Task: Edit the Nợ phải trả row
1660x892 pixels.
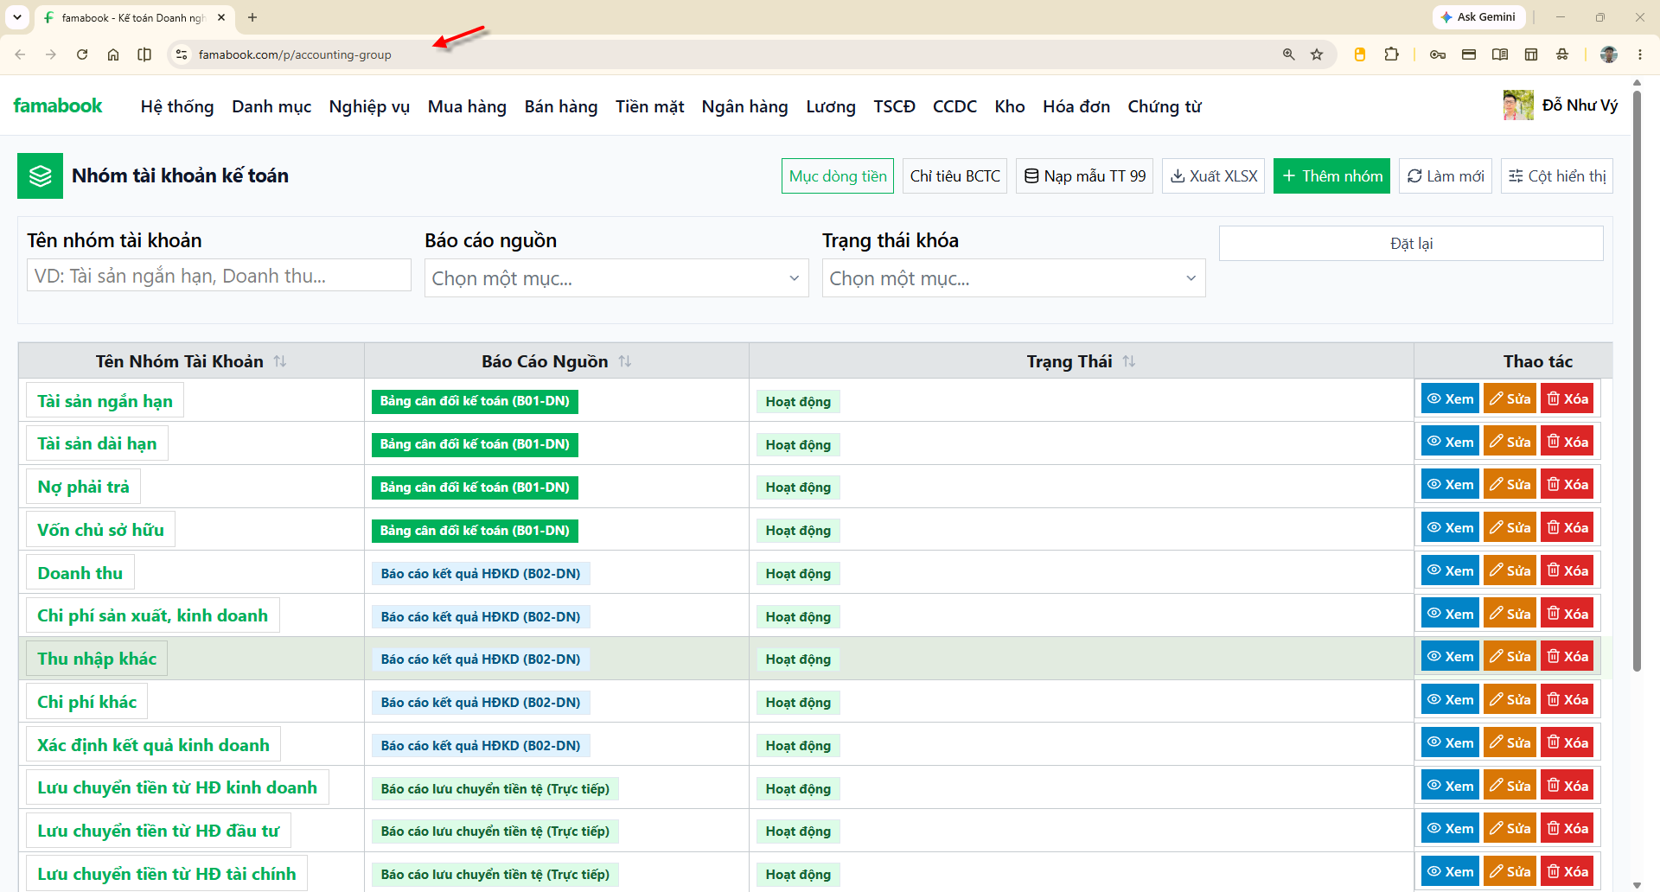Action: [x=1510, y=484]
